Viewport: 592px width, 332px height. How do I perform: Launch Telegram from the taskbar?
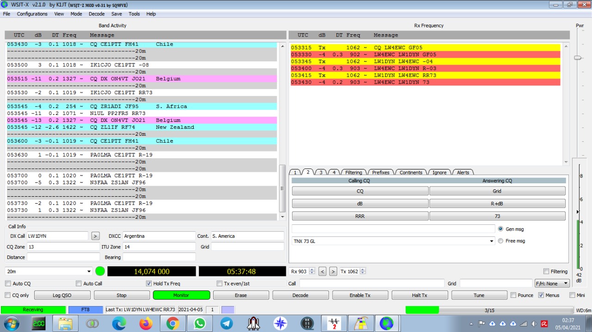coord(227,324)
